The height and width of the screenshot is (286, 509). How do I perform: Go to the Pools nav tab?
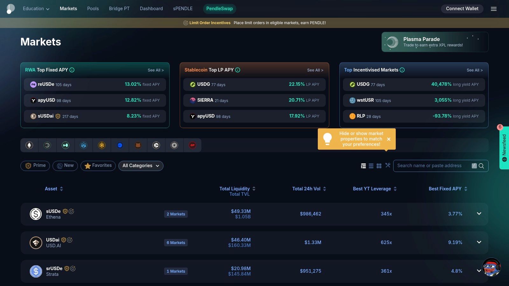[x=93, y=9]
